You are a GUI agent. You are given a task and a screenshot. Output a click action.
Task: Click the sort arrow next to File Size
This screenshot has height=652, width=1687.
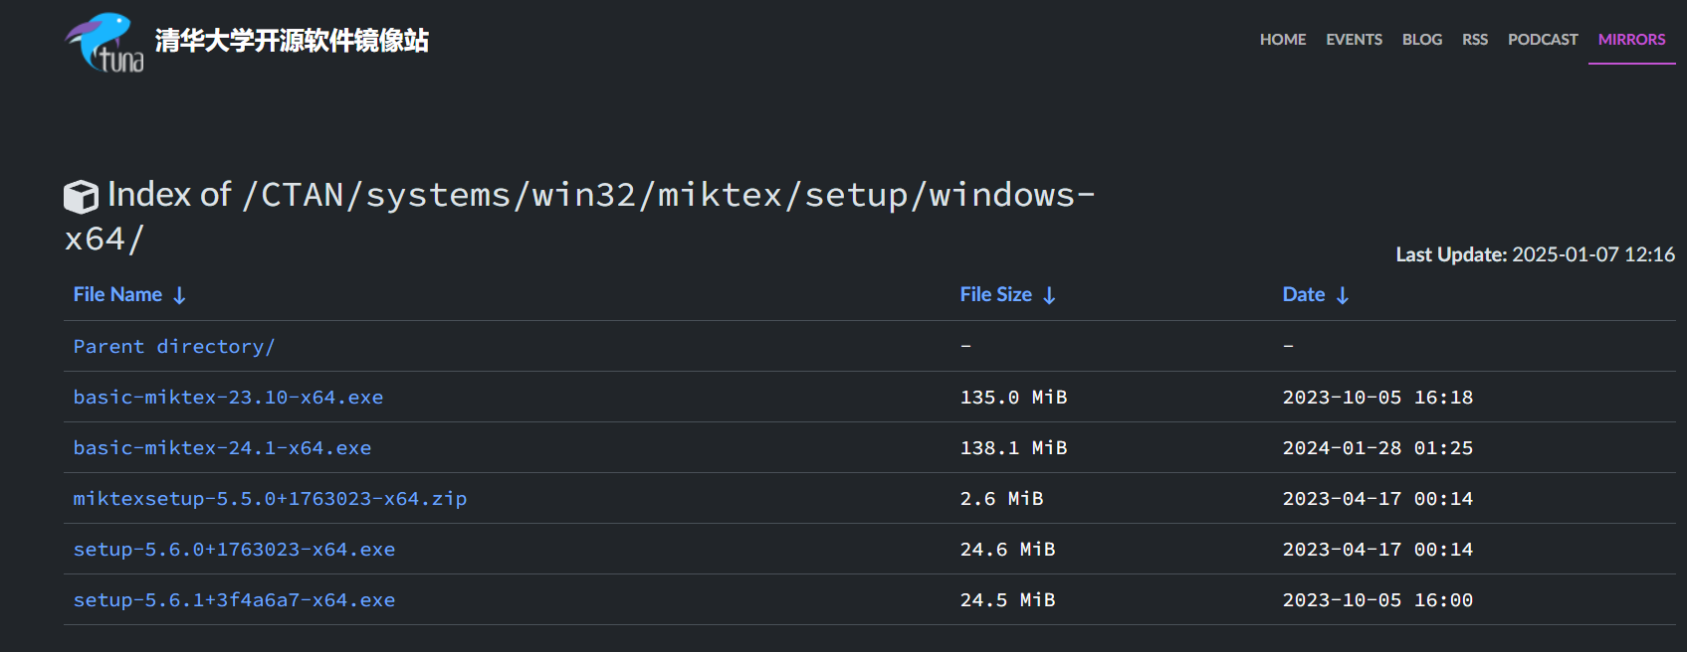pyautogui.click(x=1049, y=295)
